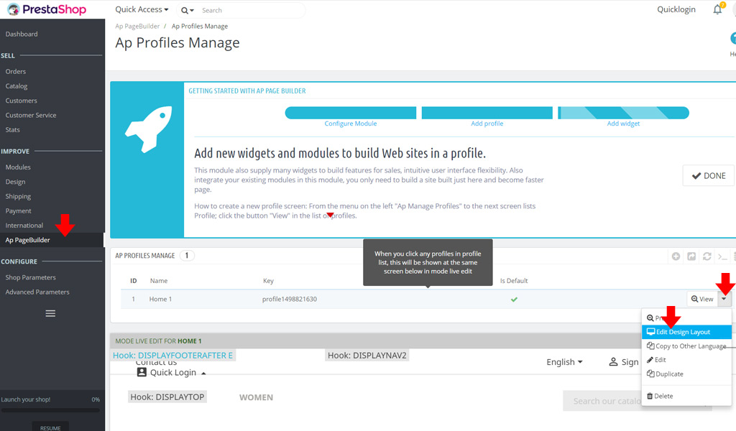Click Hook: DISPLAYFOOTERAFTER label
736x431 pixels.
pos(172,355)
